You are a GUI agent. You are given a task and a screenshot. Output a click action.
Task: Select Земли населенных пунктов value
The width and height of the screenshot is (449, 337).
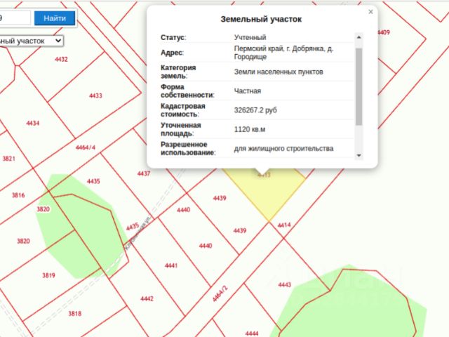(x=279, y=72)
